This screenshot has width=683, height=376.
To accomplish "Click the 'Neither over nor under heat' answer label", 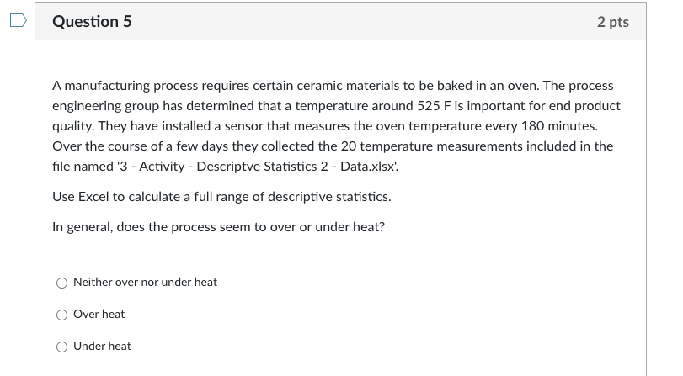I will pyautogui.click(x=145, y=283).
